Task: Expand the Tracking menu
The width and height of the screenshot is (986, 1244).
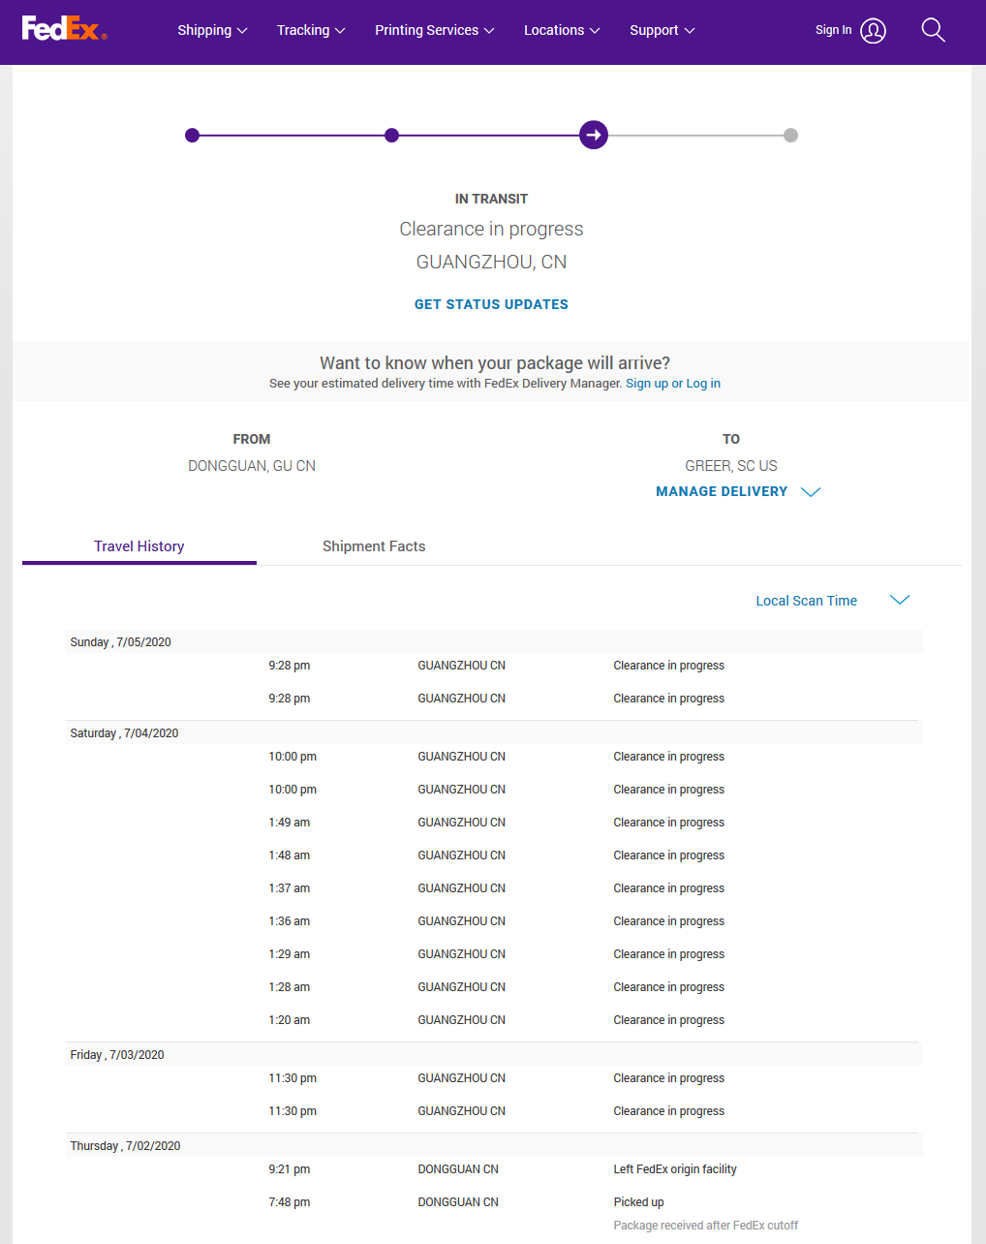Action: point(311,30)
